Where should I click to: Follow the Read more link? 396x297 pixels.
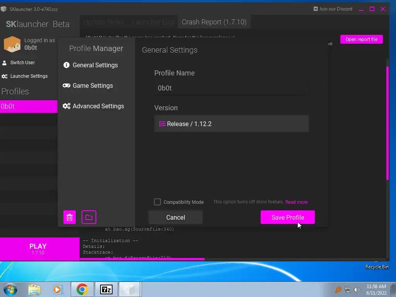point(297,202)
